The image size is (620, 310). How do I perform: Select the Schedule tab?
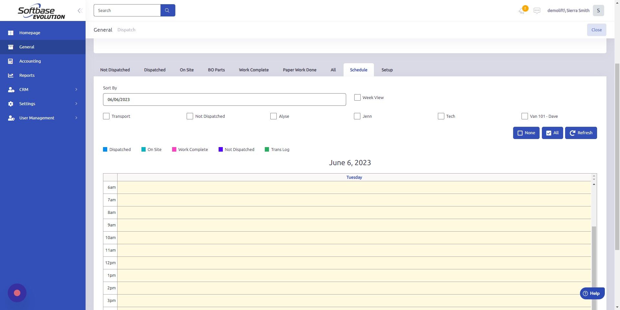click(x=359, y=70)
